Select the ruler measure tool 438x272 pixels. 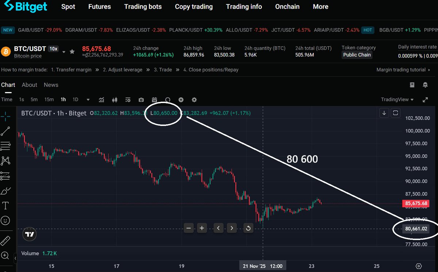pos(5,240)
